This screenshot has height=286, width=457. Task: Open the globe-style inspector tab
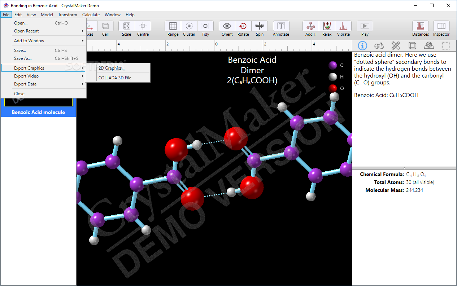[x=429, y=45]
